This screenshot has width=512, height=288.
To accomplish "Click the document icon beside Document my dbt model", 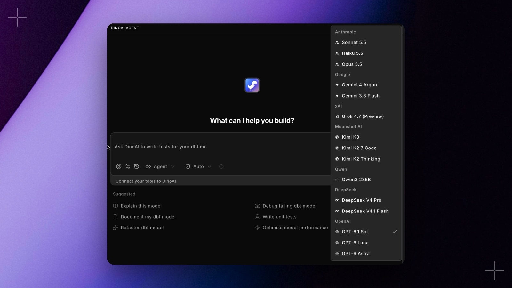I will (x=116, y=217).
